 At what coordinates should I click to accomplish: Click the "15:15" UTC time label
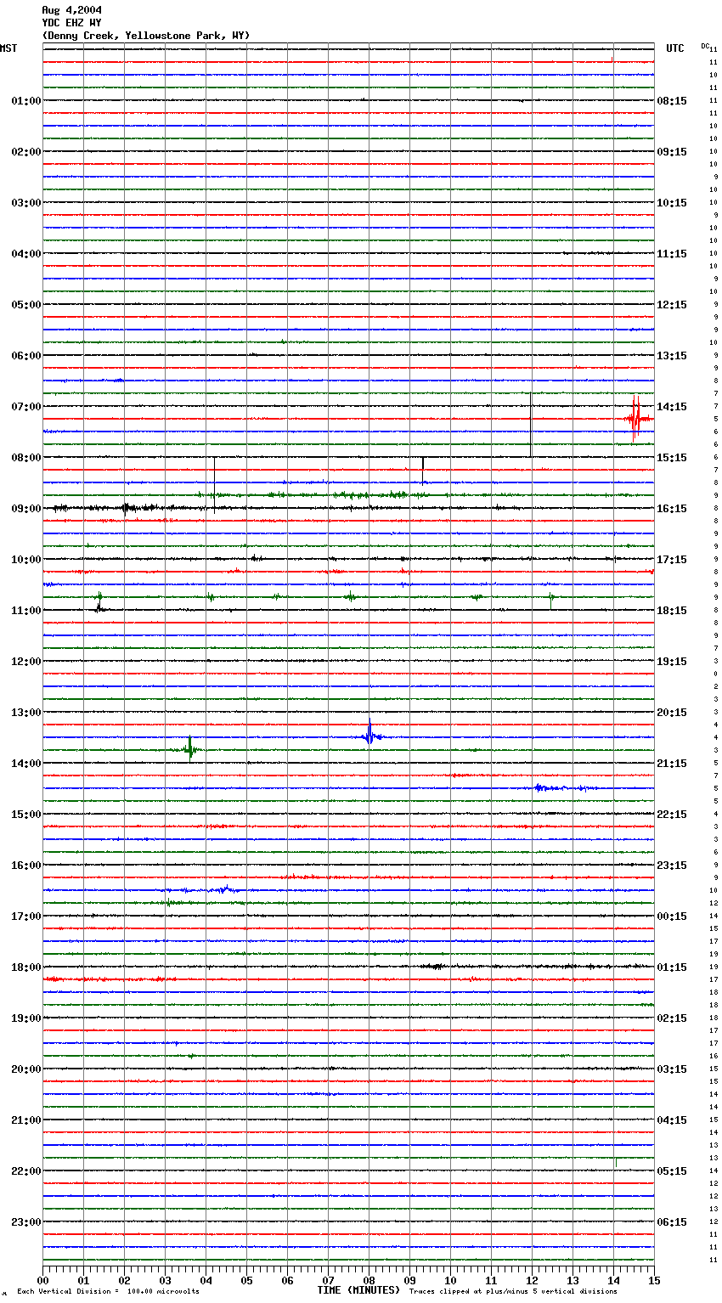click(672, 458)
